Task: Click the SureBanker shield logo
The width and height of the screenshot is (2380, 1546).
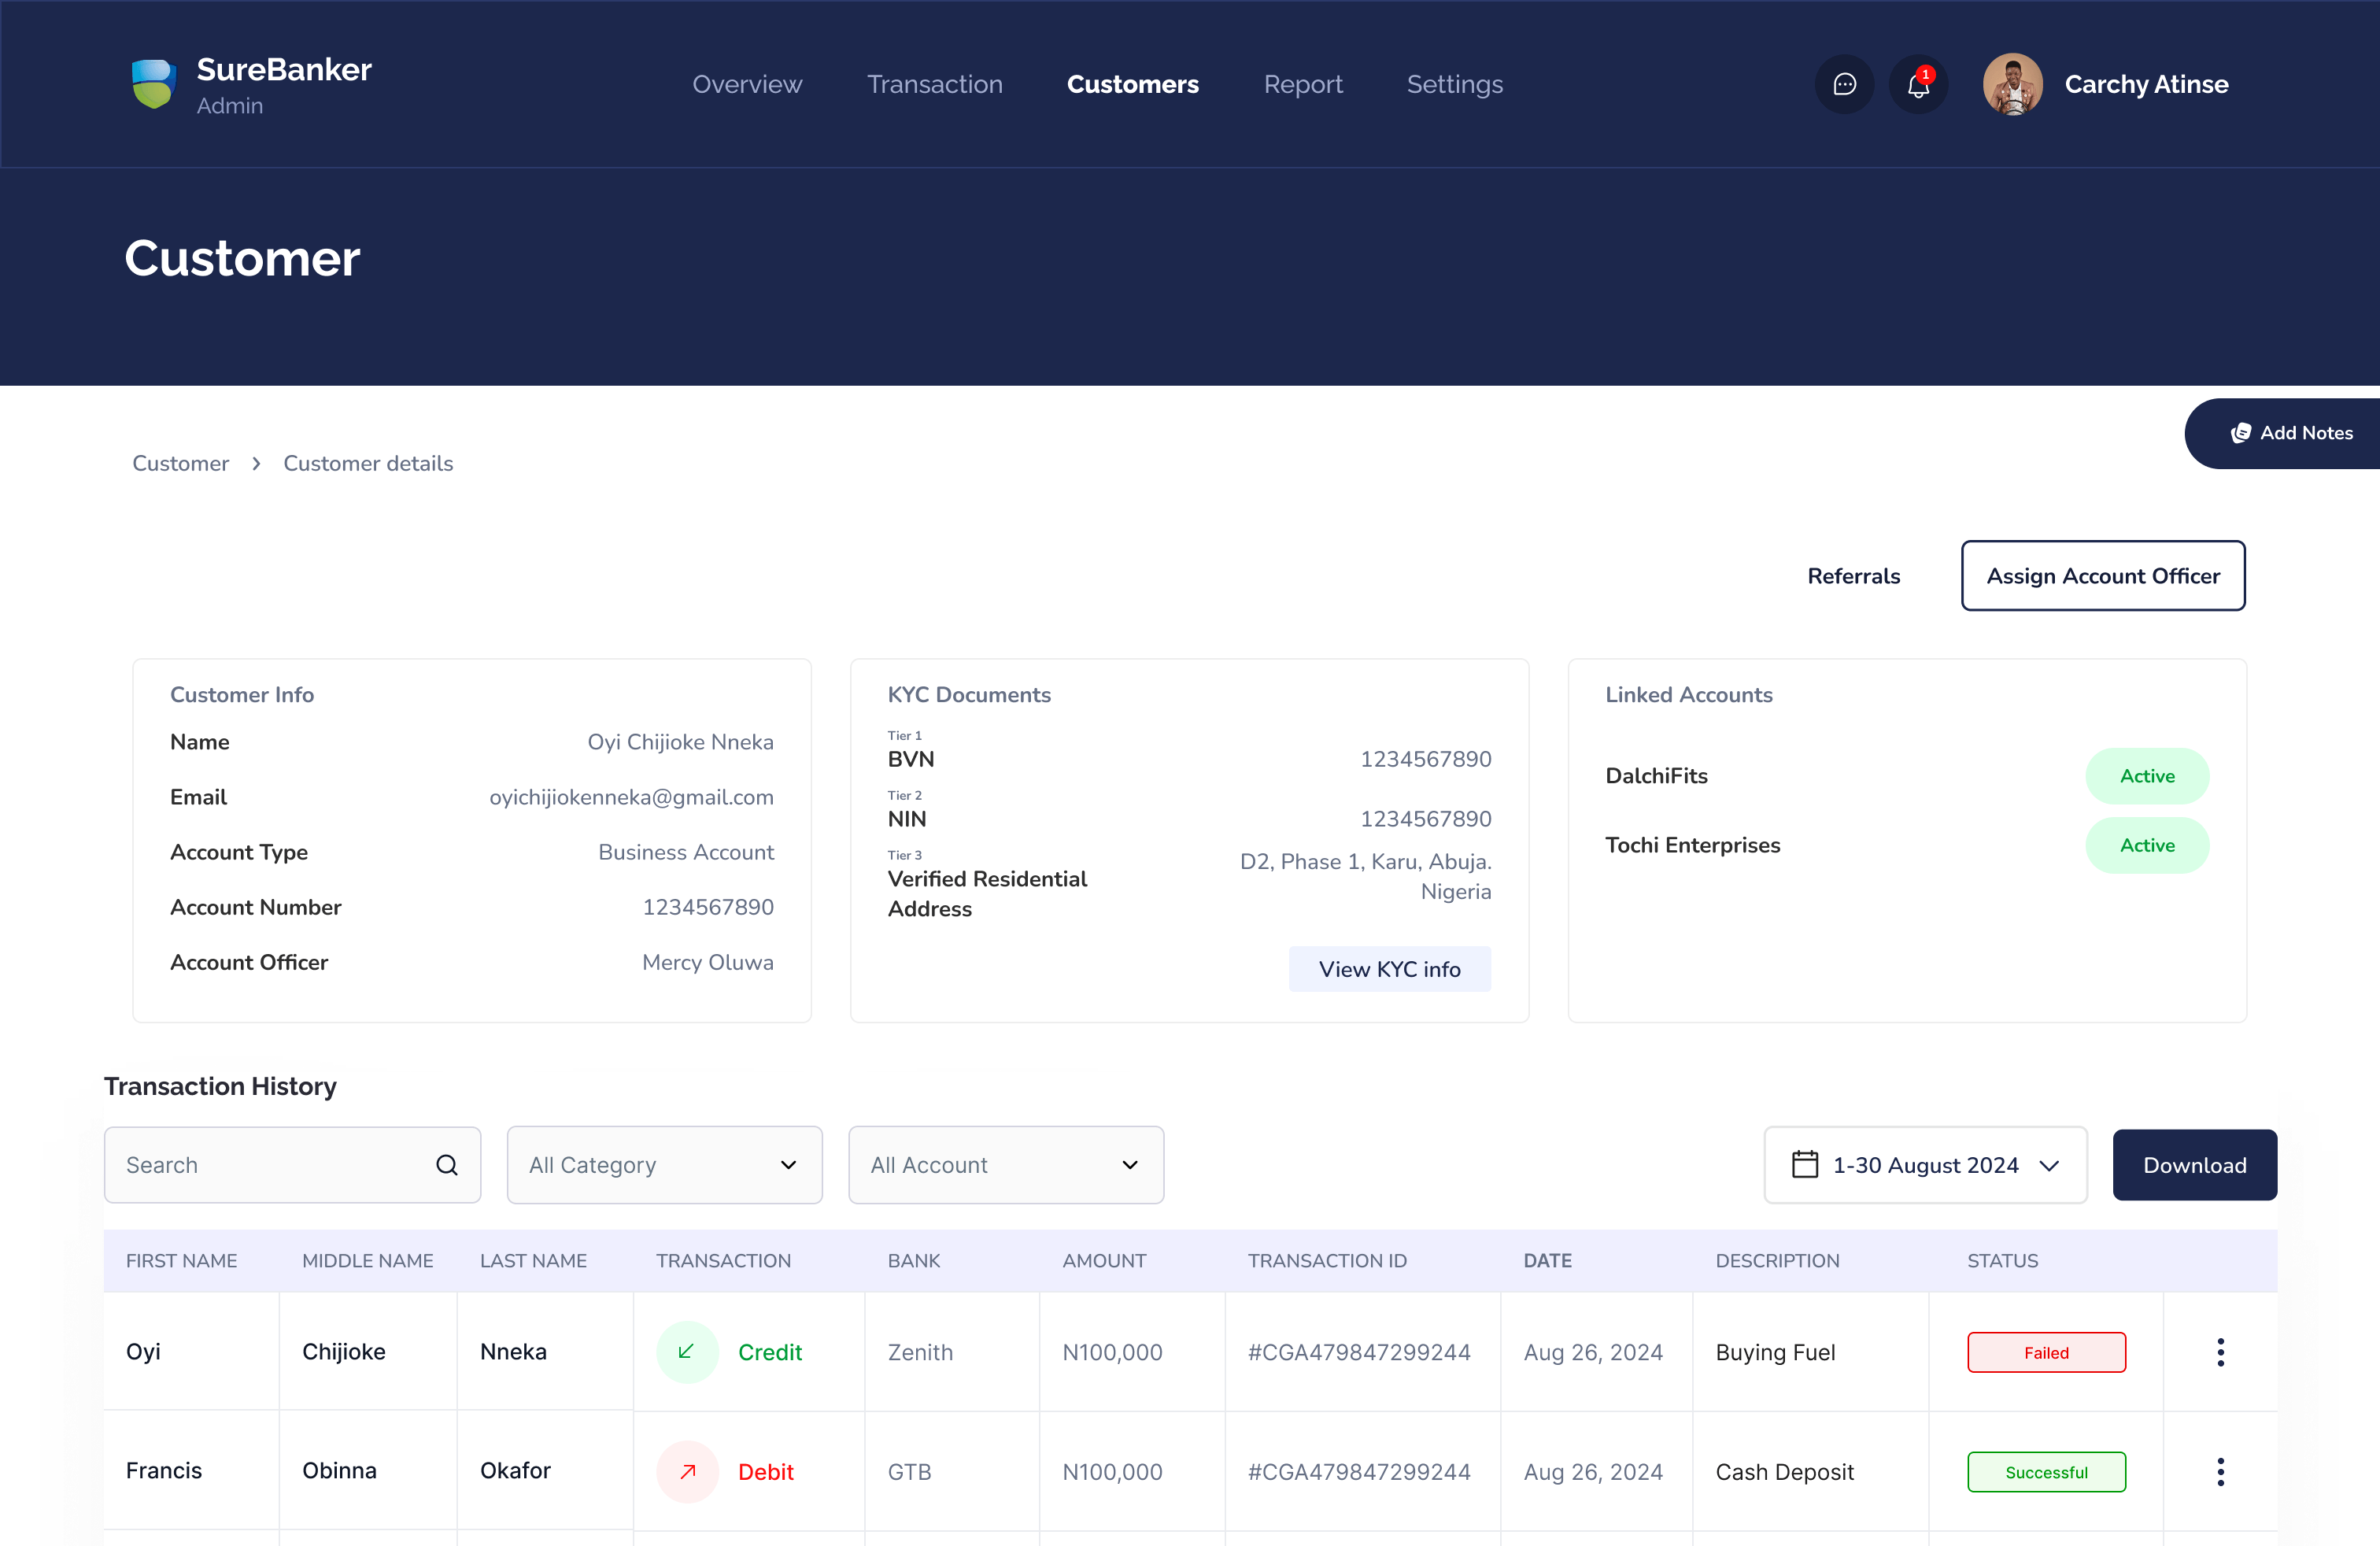Action: [154, 84]
